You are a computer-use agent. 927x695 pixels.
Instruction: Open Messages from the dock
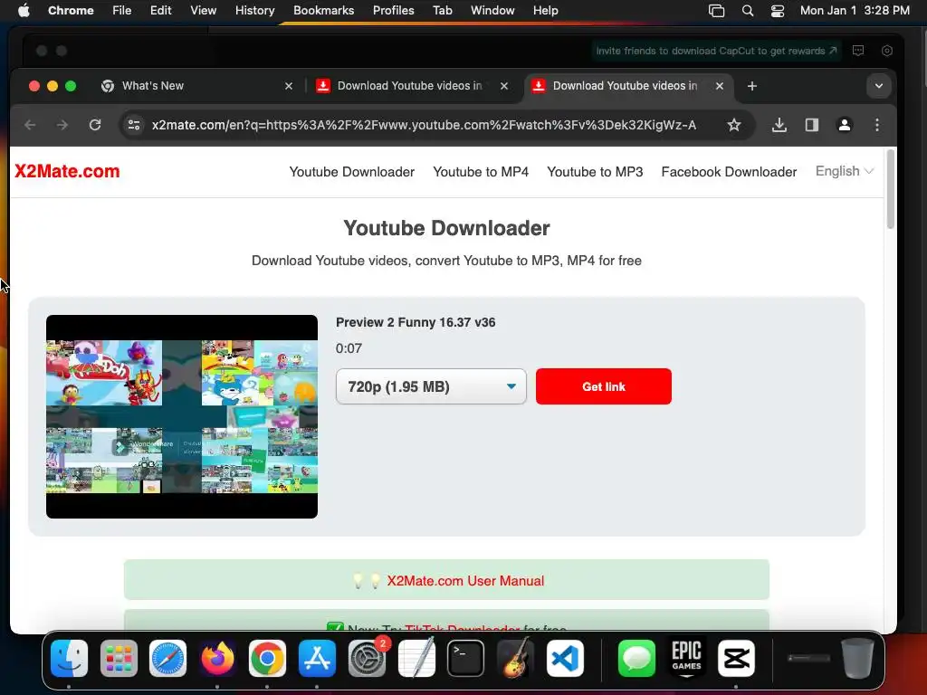click(x=636, y=659)
